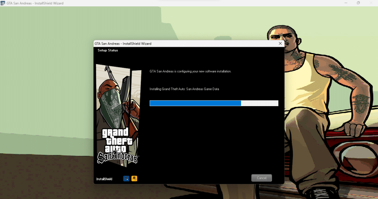Click the 'configuring your new software' message
Viewport: 378px width, 199px height.
pos(190,71)
